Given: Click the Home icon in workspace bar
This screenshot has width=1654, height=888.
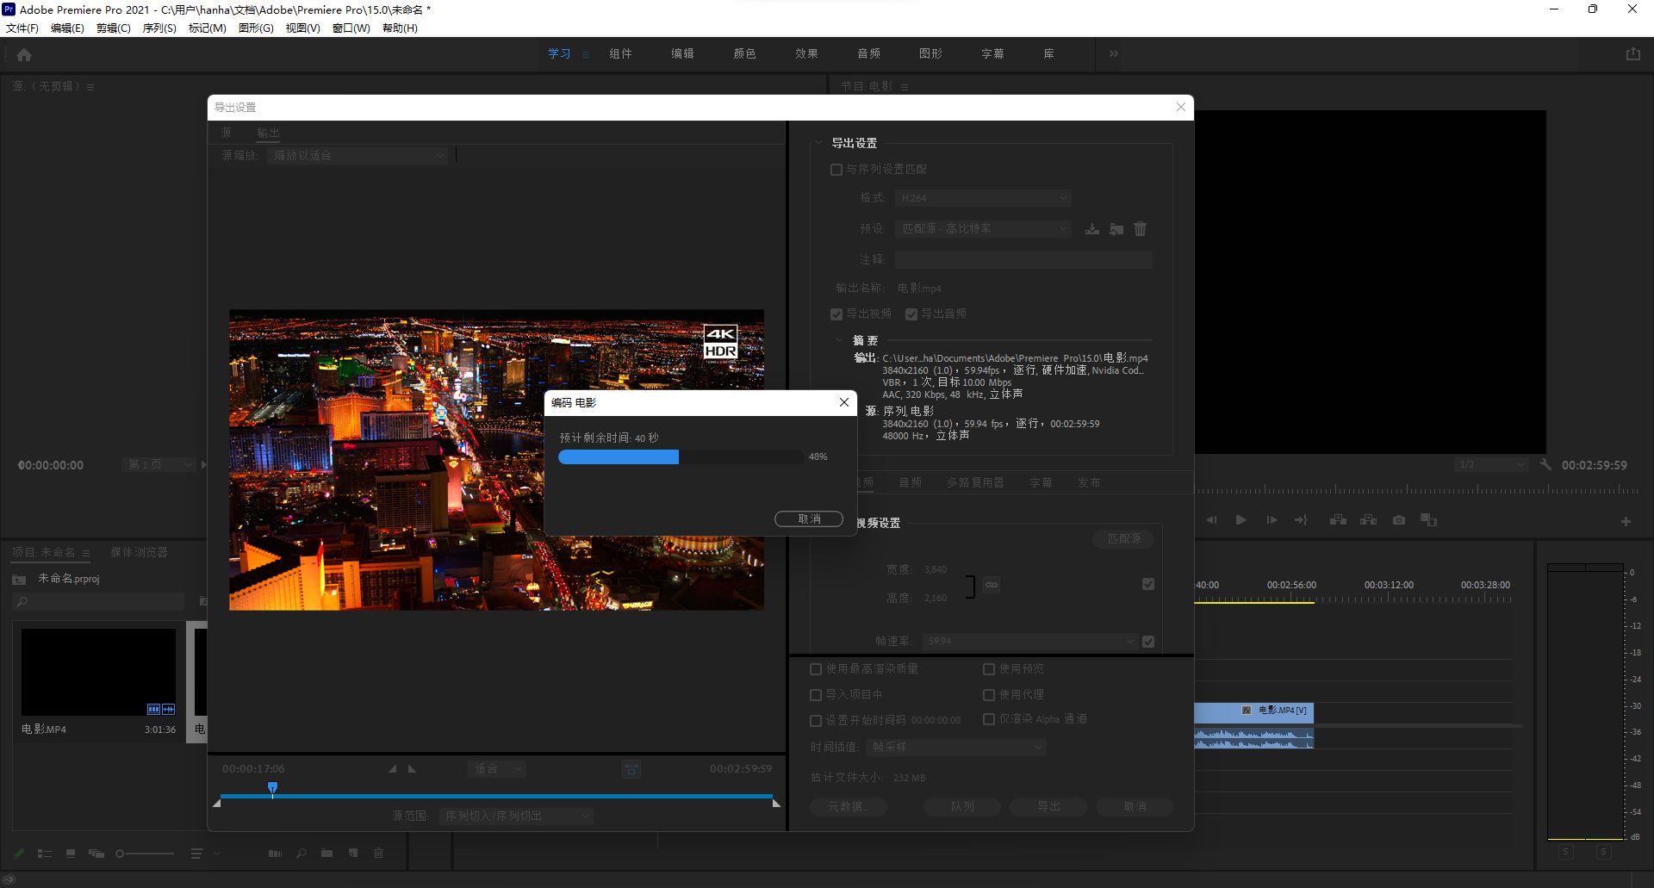Looking at the screenshot, I should [x=24, y=54].
